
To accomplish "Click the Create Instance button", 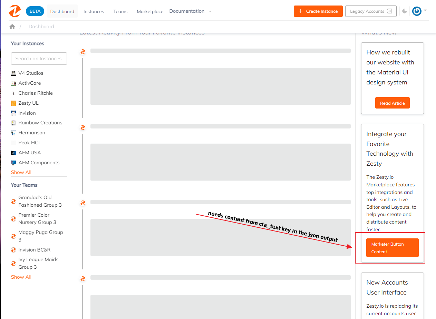I will [x=318, y=11].
